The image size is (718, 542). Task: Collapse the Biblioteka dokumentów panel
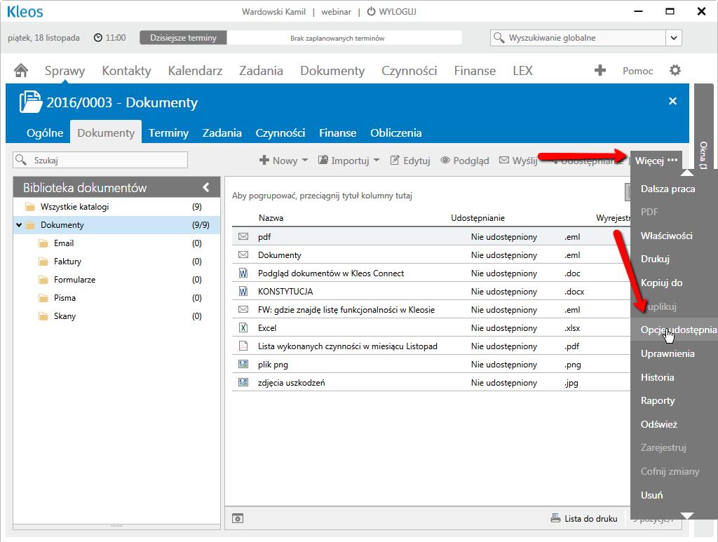[x=206, y=187]
